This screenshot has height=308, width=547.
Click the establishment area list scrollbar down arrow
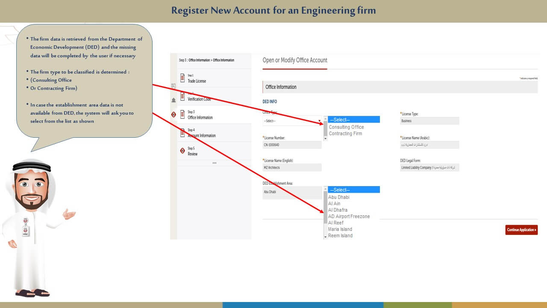click(325, 236)
